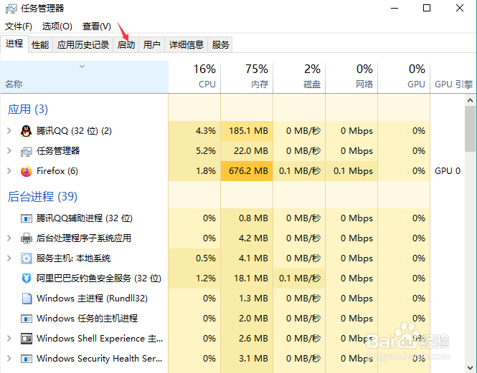
Task: Open the 查看(V) menu
Action: (x=96, y=26)
